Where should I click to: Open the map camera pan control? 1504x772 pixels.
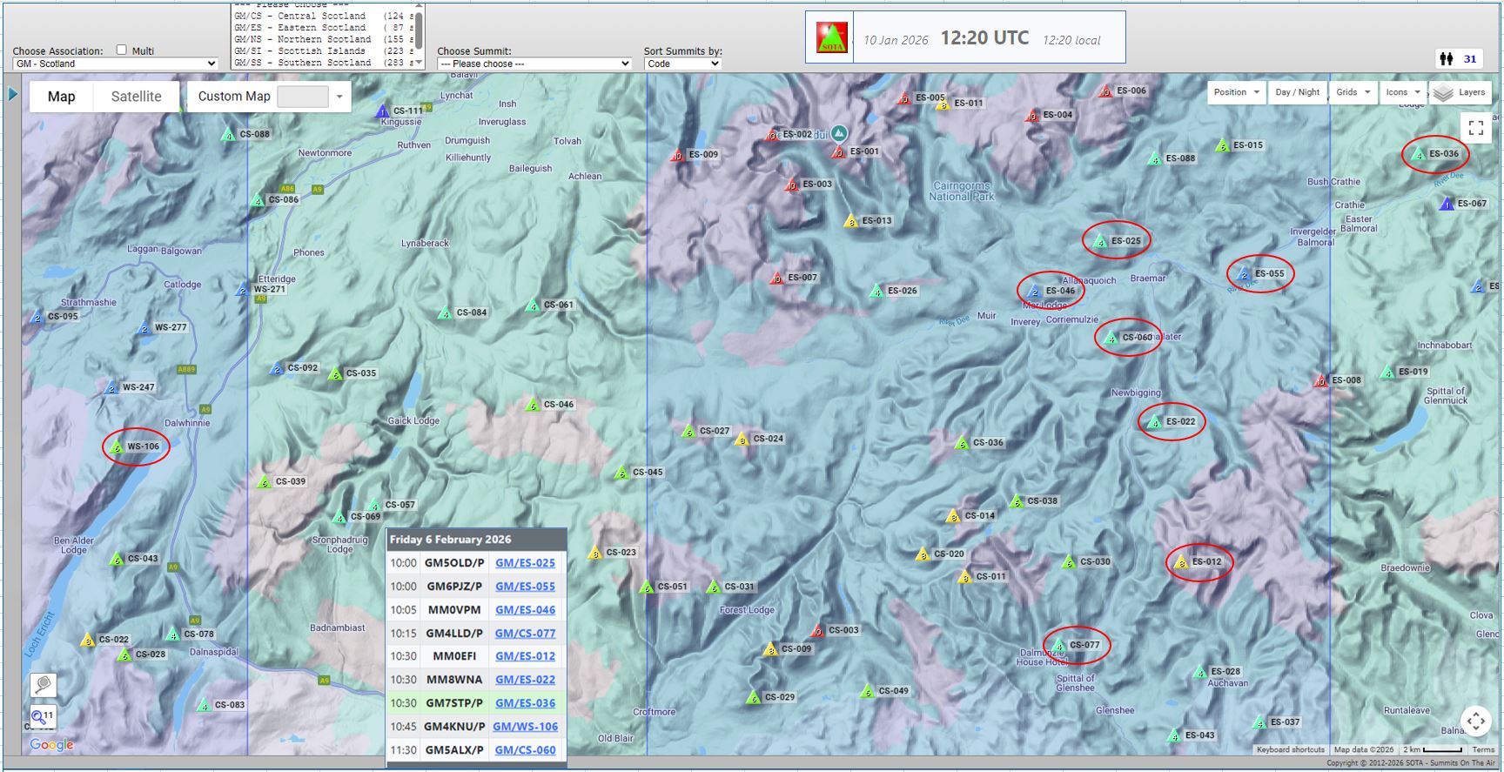(1475, 721)
